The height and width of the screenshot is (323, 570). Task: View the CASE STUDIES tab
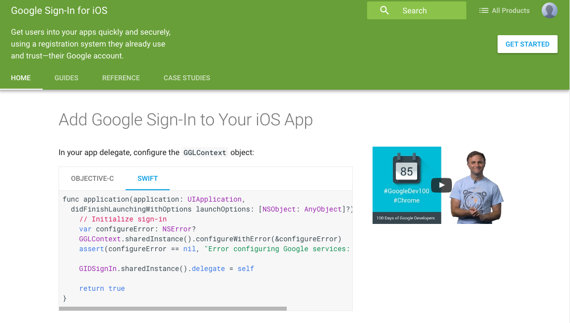(187, 78)
